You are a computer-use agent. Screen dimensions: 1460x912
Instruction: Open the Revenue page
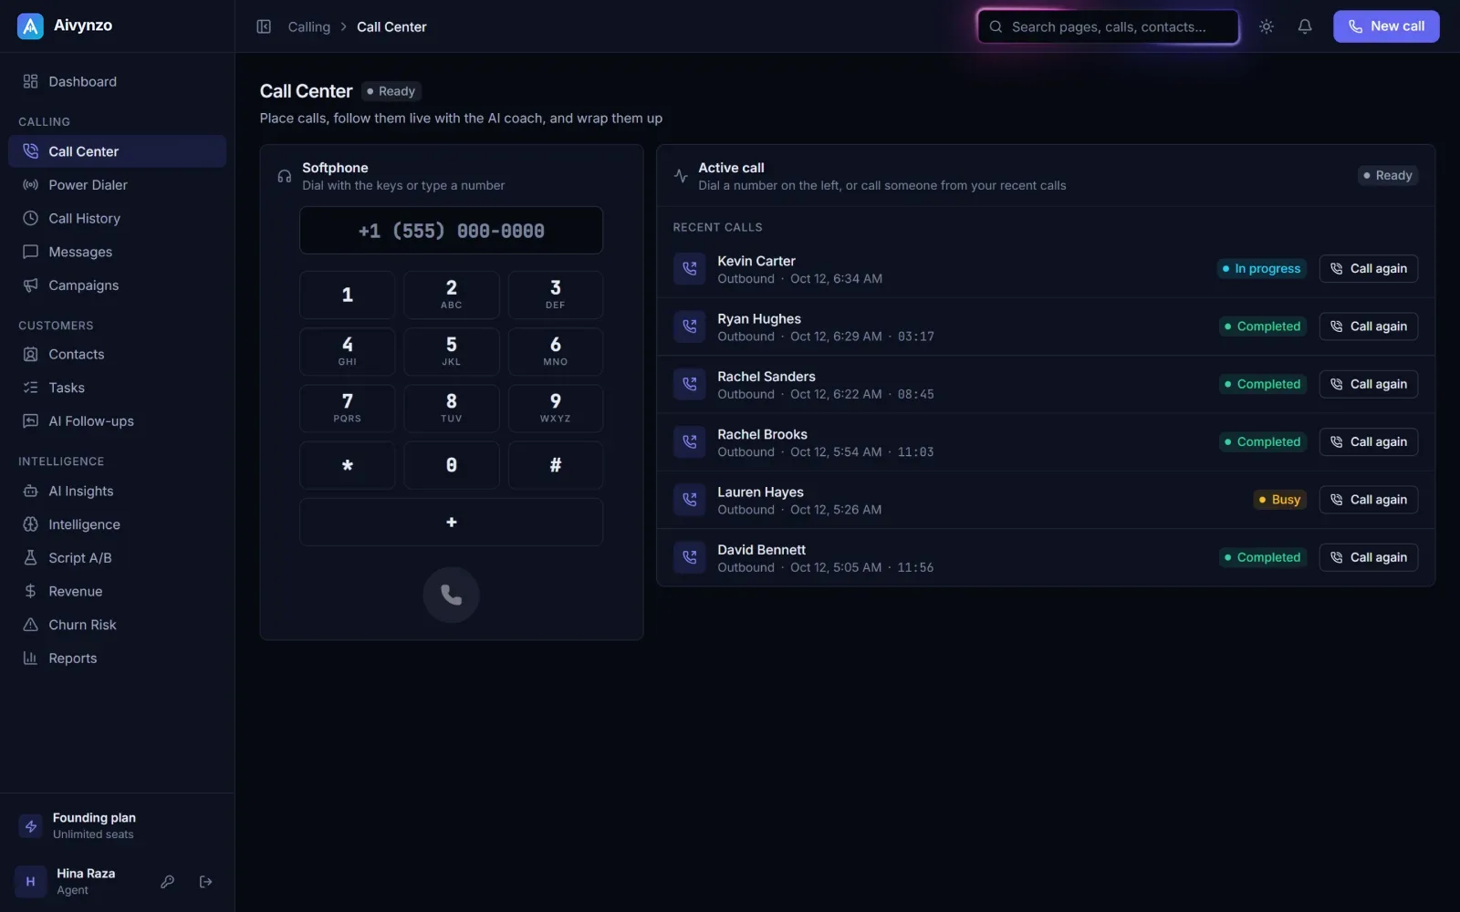coord(117,591)
